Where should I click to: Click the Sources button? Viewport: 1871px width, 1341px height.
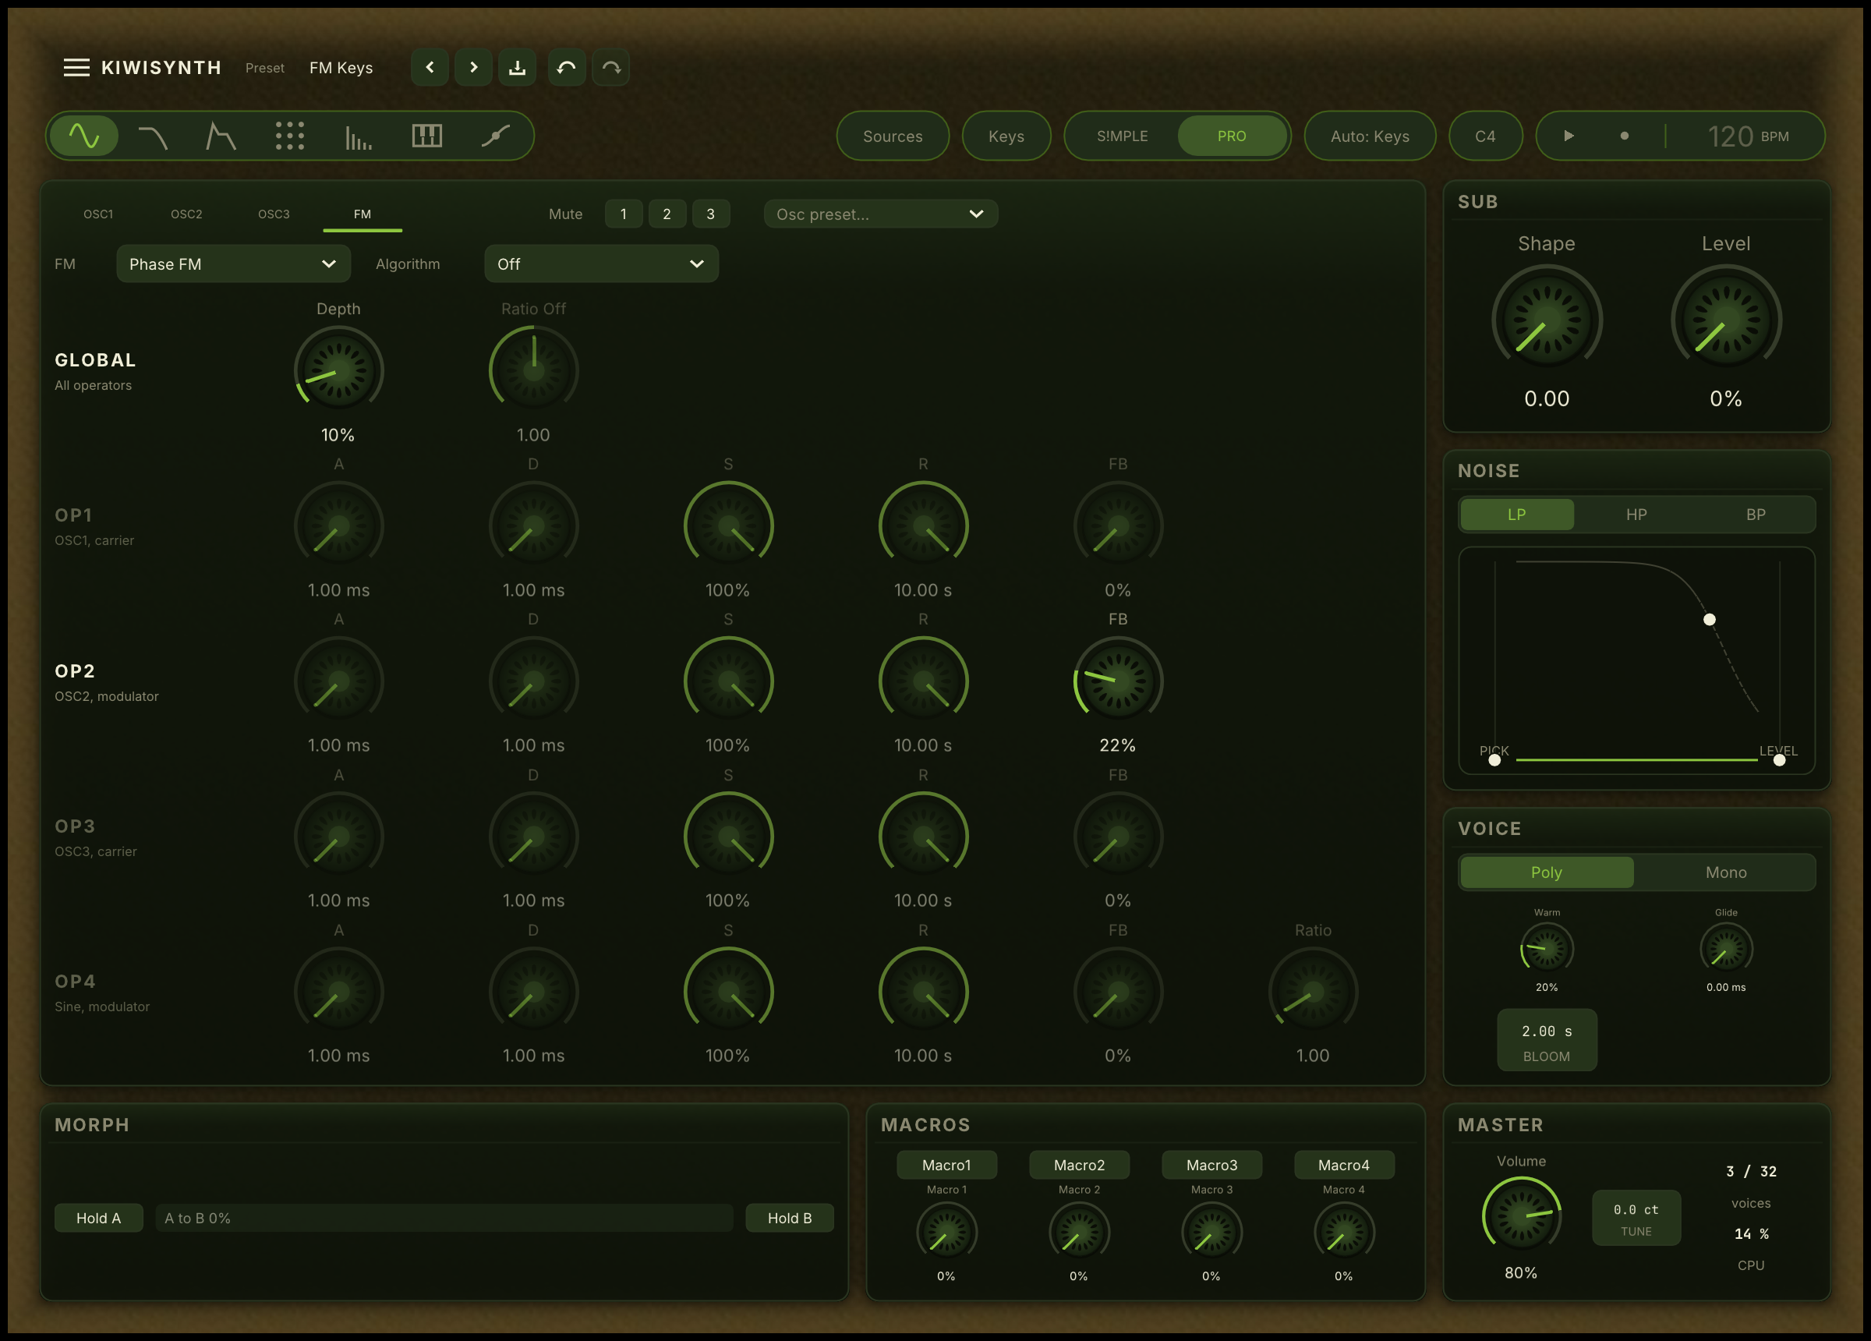click(893, 136)
